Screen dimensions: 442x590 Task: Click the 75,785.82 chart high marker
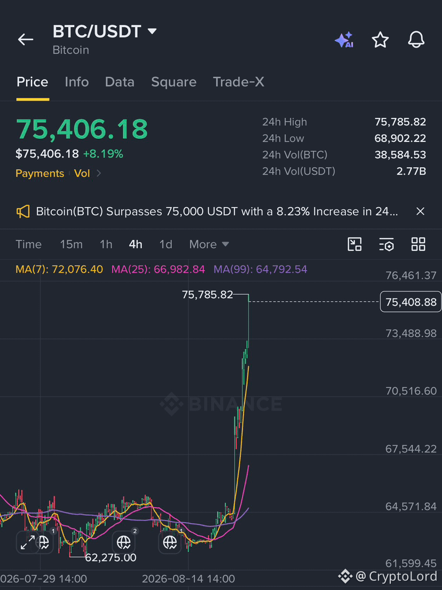point(207,295)
